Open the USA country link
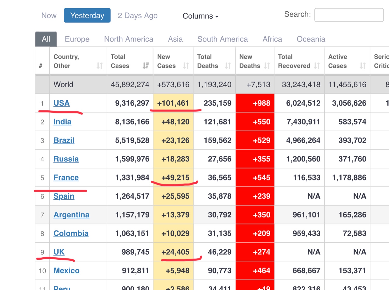 click(61, 103)
